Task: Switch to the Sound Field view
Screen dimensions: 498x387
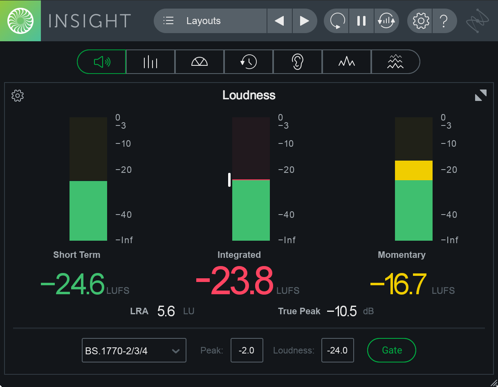Action: click(200, 62)
